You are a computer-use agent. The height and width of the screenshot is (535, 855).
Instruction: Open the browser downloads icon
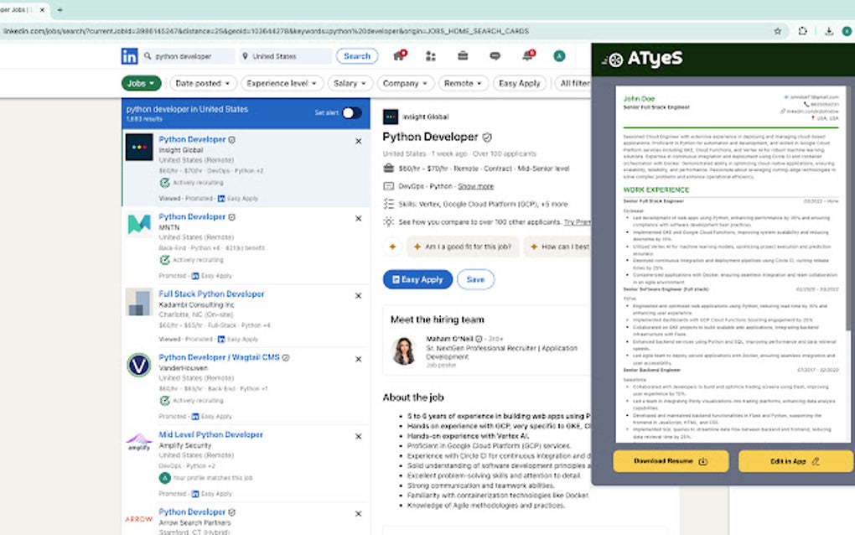[x=829, y=31]
